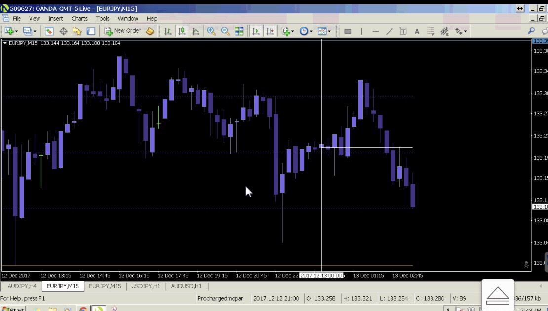Toggle Candlesticks chart mode
This screenshot has width=548, height=311.
[182, 31]
